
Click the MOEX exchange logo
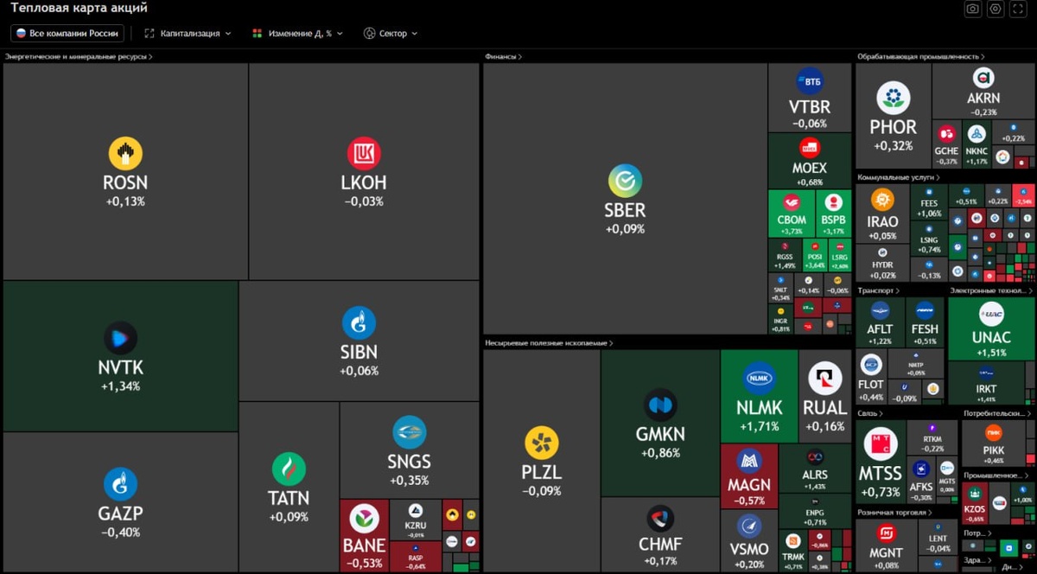click(x=810, y=147)
